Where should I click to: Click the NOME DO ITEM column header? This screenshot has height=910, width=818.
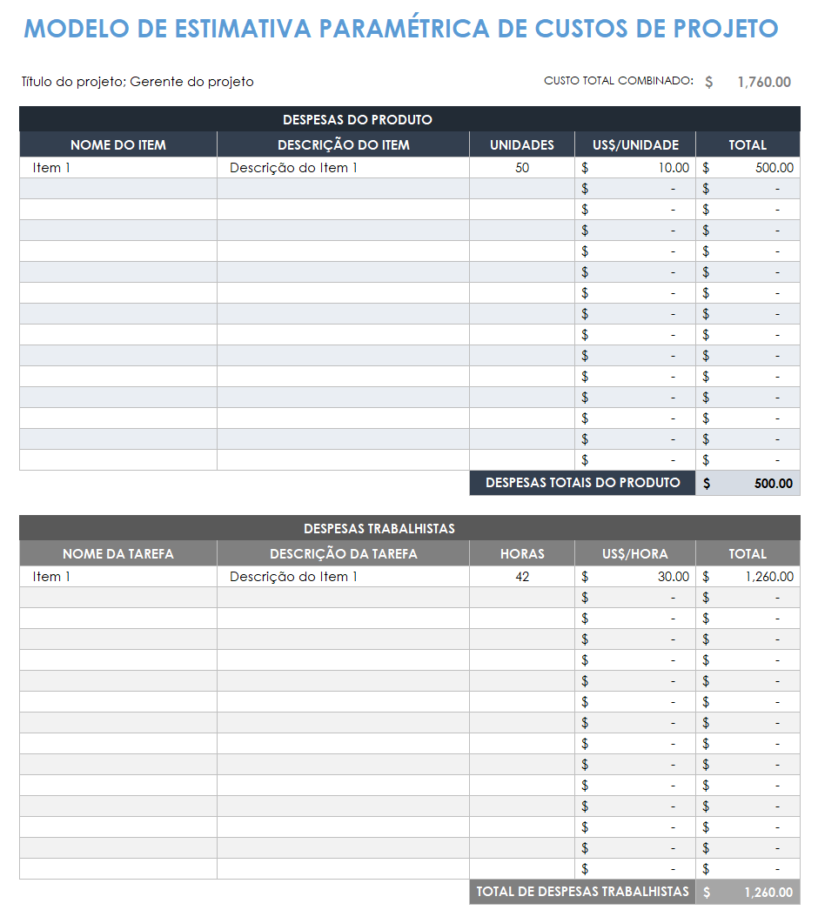coord(118,144)
